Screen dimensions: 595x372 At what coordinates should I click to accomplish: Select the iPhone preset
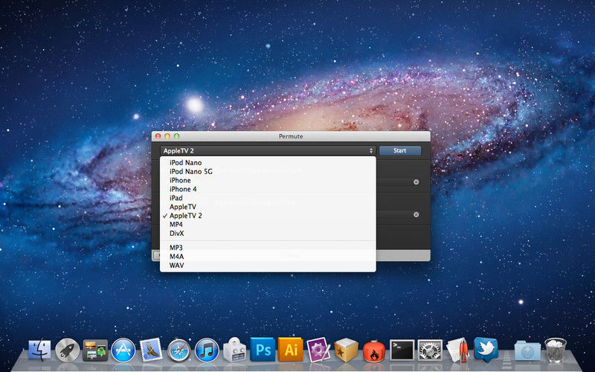(268, 180)
